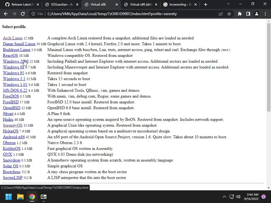The image size is (271, 203).
Task: Open the Windows 95 profile
Action: point(13,73)
